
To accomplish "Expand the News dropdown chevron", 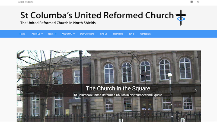I will coord(55,34).
